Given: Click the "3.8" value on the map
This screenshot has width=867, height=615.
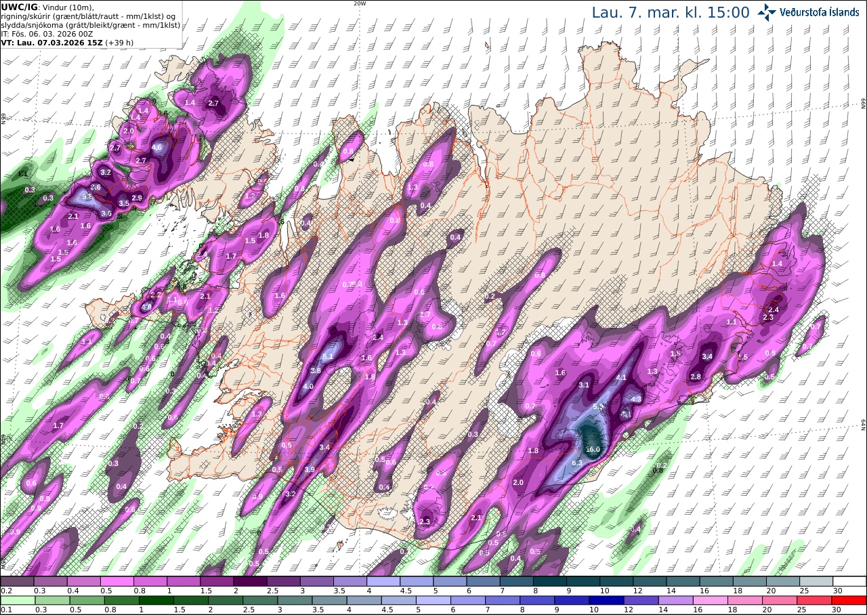Looking at the screenshot, I should [x=316, y=370].
